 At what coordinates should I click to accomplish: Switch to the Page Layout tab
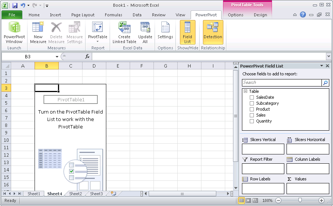click(83, 15)
